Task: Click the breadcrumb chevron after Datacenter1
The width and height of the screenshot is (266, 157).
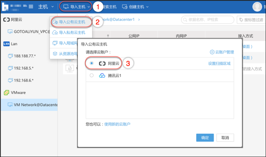Action: coord(139,20)
